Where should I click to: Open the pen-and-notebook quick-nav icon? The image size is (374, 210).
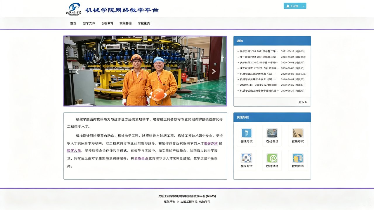click(298, 133)
